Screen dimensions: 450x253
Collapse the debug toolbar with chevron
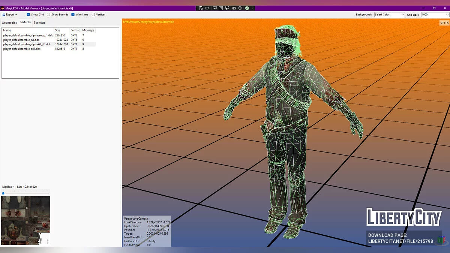click(x=253, y=8)
